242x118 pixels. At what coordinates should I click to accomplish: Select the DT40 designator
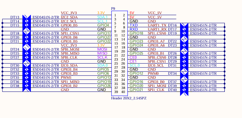[x=172, y=90]
